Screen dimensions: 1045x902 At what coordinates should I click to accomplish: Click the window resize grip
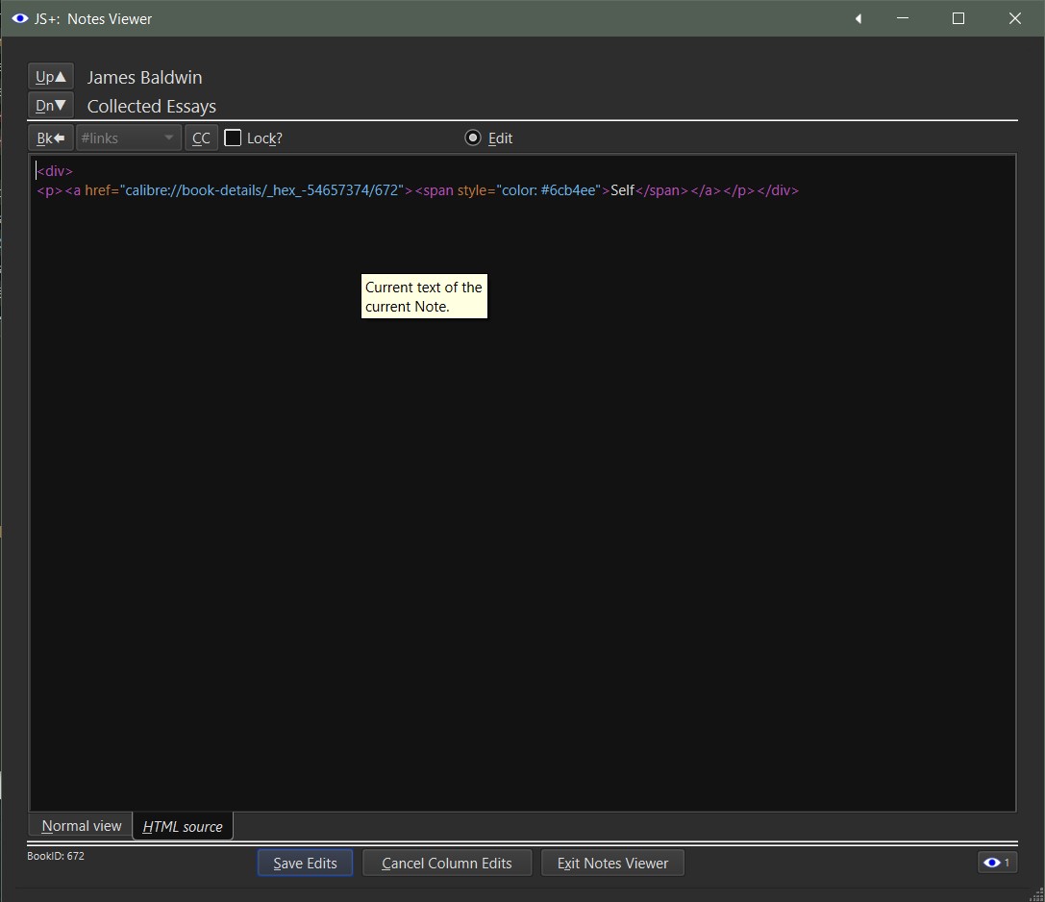click(1037, 894)
